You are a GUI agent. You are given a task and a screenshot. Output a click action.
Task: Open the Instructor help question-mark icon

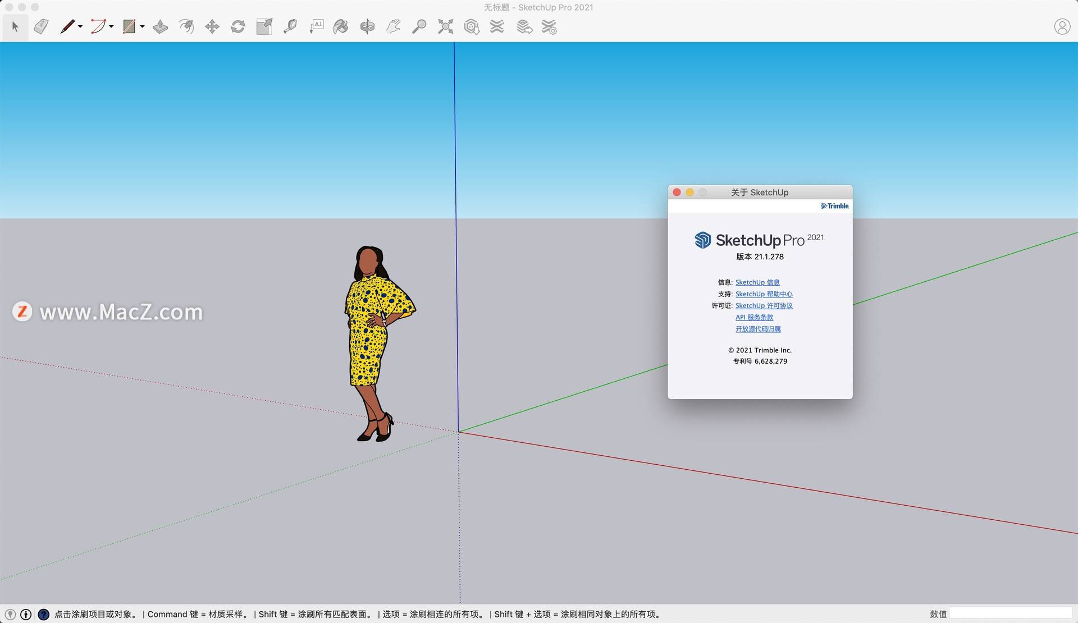[43, 614]
